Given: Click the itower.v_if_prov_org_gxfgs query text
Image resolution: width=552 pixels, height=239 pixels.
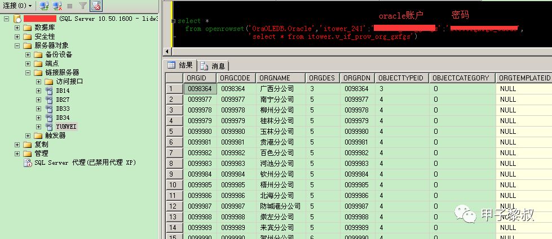Looking at the screenshot, I should [x=359, y=37].
